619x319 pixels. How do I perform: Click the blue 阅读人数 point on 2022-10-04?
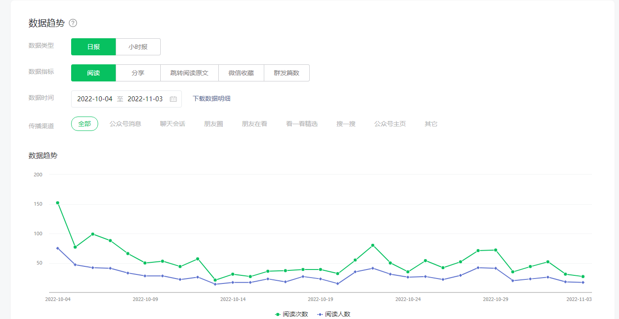(x=58, y=248)
